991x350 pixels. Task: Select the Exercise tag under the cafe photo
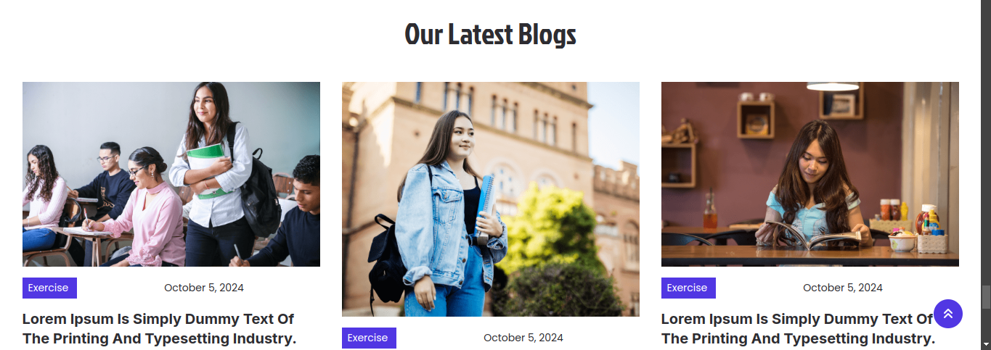688,288
